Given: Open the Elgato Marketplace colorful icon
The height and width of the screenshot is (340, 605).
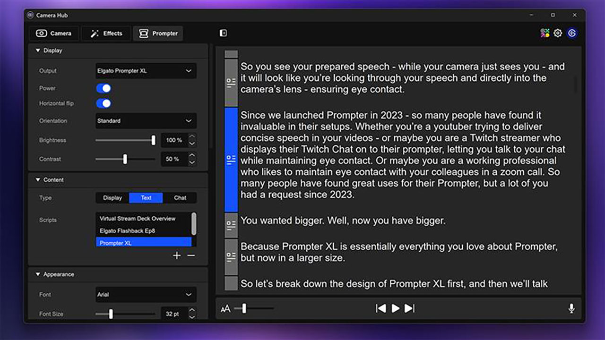Looking at the screenshot, I should pos(545,33).
